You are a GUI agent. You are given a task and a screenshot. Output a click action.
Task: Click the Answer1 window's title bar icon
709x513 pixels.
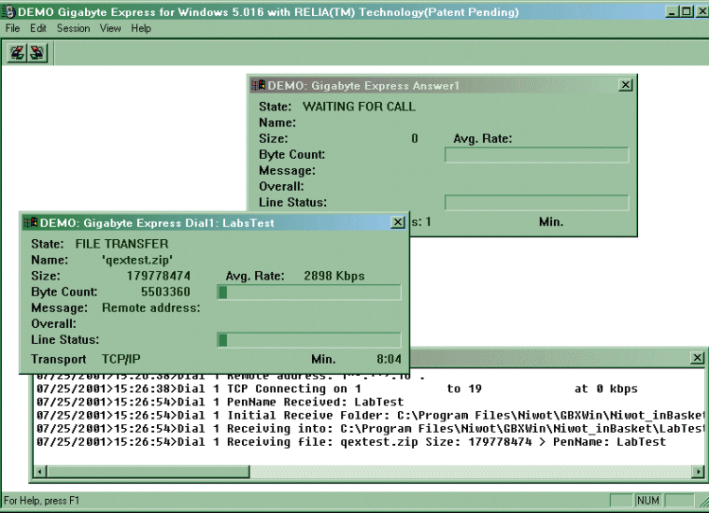(258, 85)
